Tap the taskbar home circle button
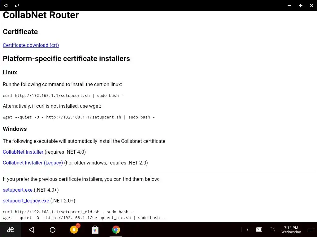 (53, 230)
